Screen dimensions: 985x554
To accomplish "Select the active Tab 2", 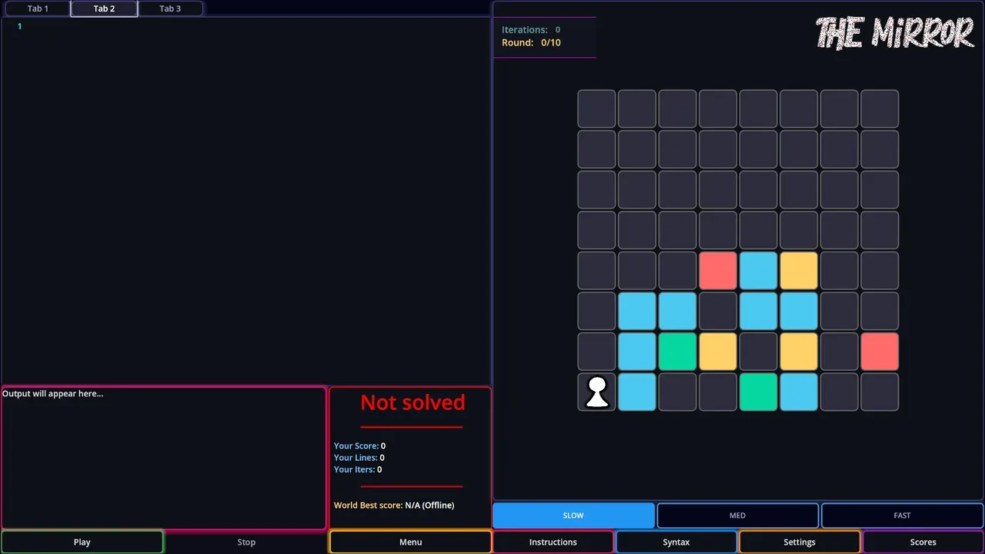I will point(104,8).
